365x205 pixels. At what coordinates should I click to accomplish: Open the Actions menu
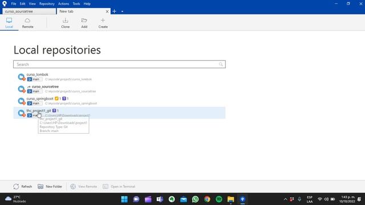pos(63,4)
